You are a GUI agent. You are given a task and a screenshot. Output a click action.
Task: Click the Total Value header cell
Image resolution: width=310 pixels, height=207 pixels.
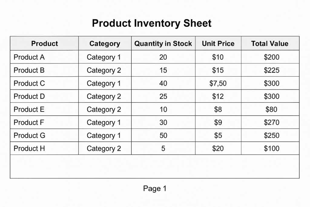click(x=270, y=43)
